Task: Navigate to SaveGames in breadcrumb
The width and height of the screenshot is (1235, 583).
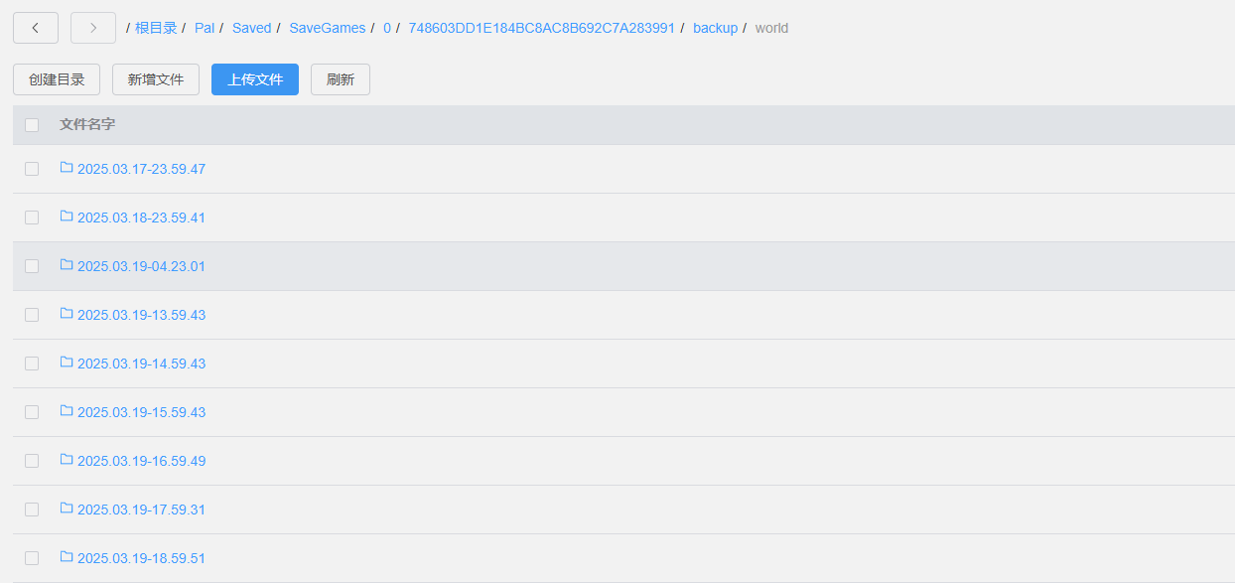Action: click(328, 28)
